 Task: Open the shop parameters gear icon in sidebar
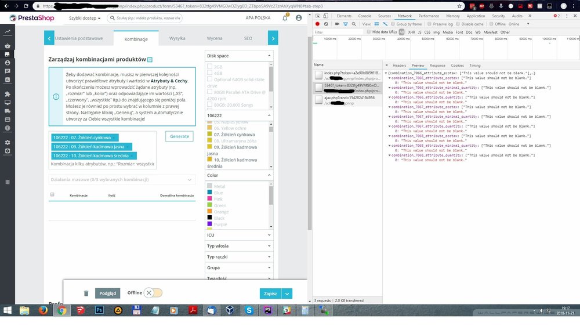(8, 143)
